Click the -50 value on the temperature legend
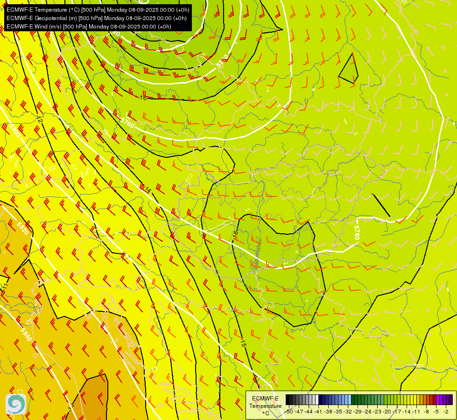This screenshot has height=420, width=457. point(289,412)
